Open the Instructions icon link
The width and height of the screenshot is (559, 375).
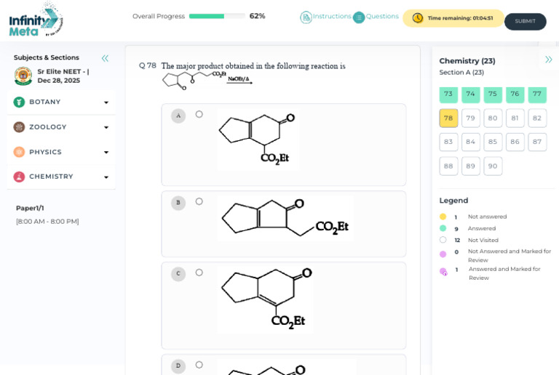tap(306, 17)
